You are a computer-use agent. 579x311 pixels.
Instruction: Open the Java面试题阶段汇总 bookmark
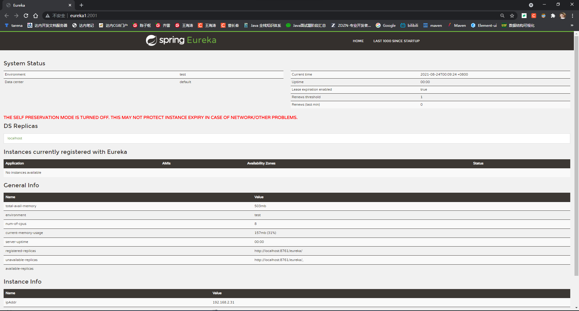(306, 25)
